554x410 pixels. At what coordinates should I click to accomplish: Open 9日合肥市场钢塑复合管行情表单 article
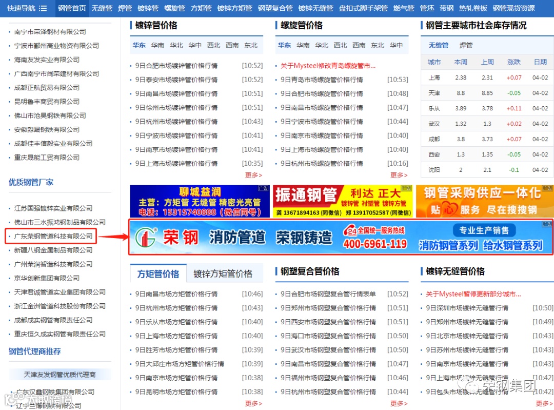(x=328, y=294)
